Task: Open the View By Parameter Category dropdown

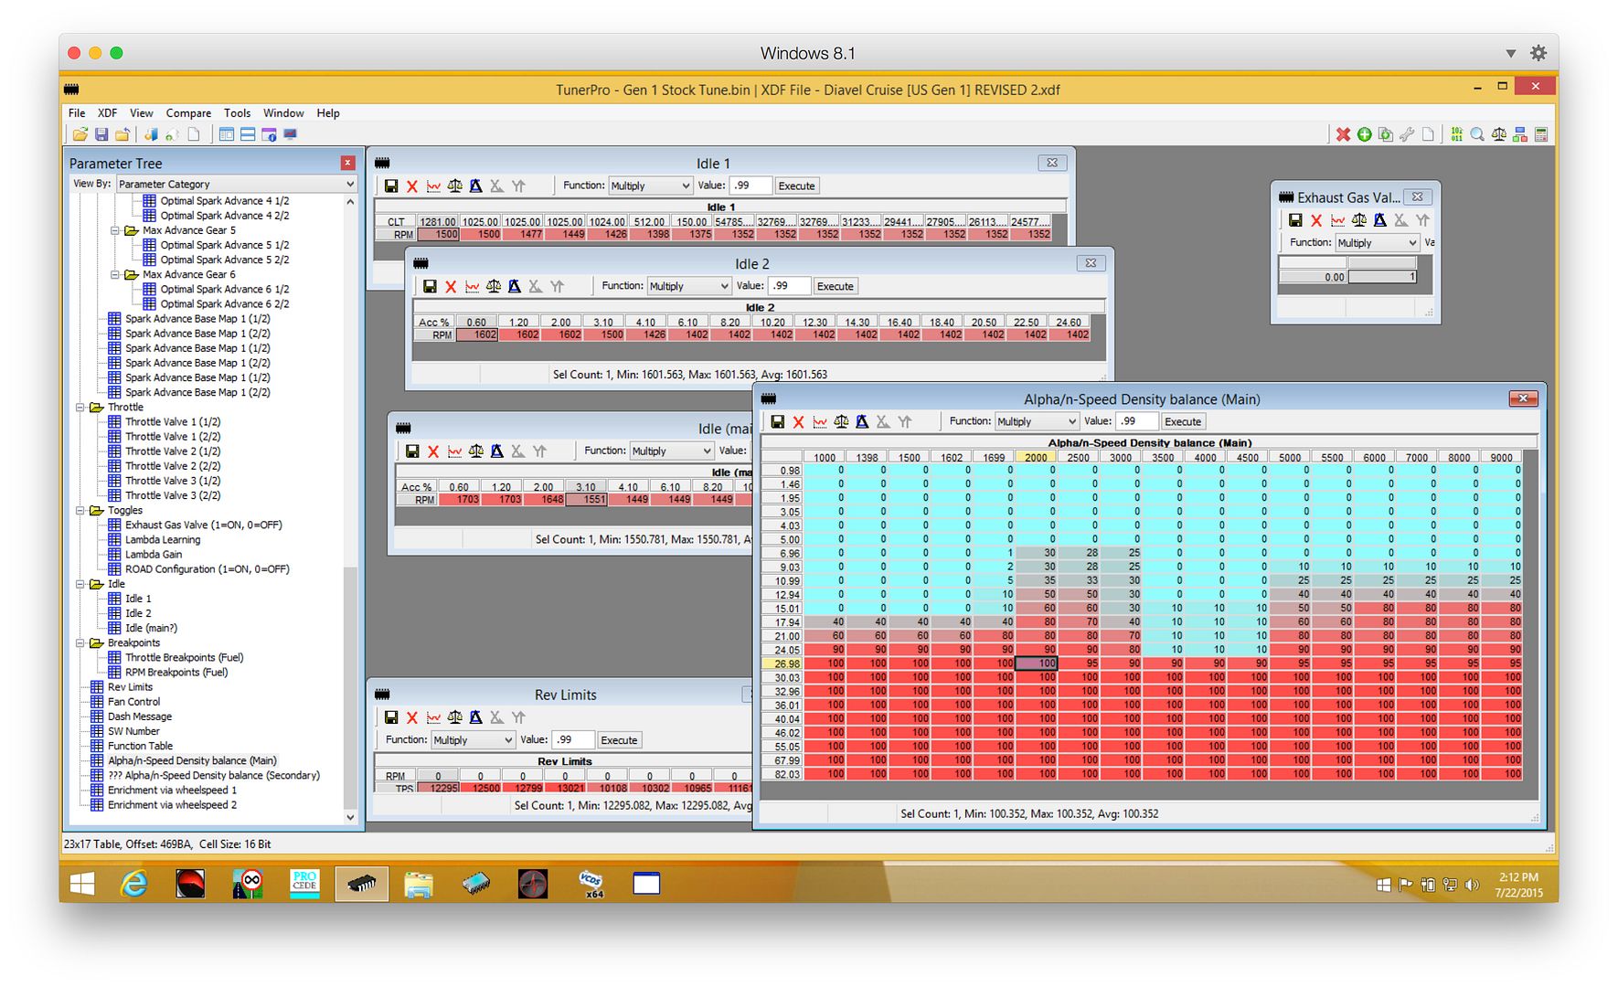Action: point(236,184)
